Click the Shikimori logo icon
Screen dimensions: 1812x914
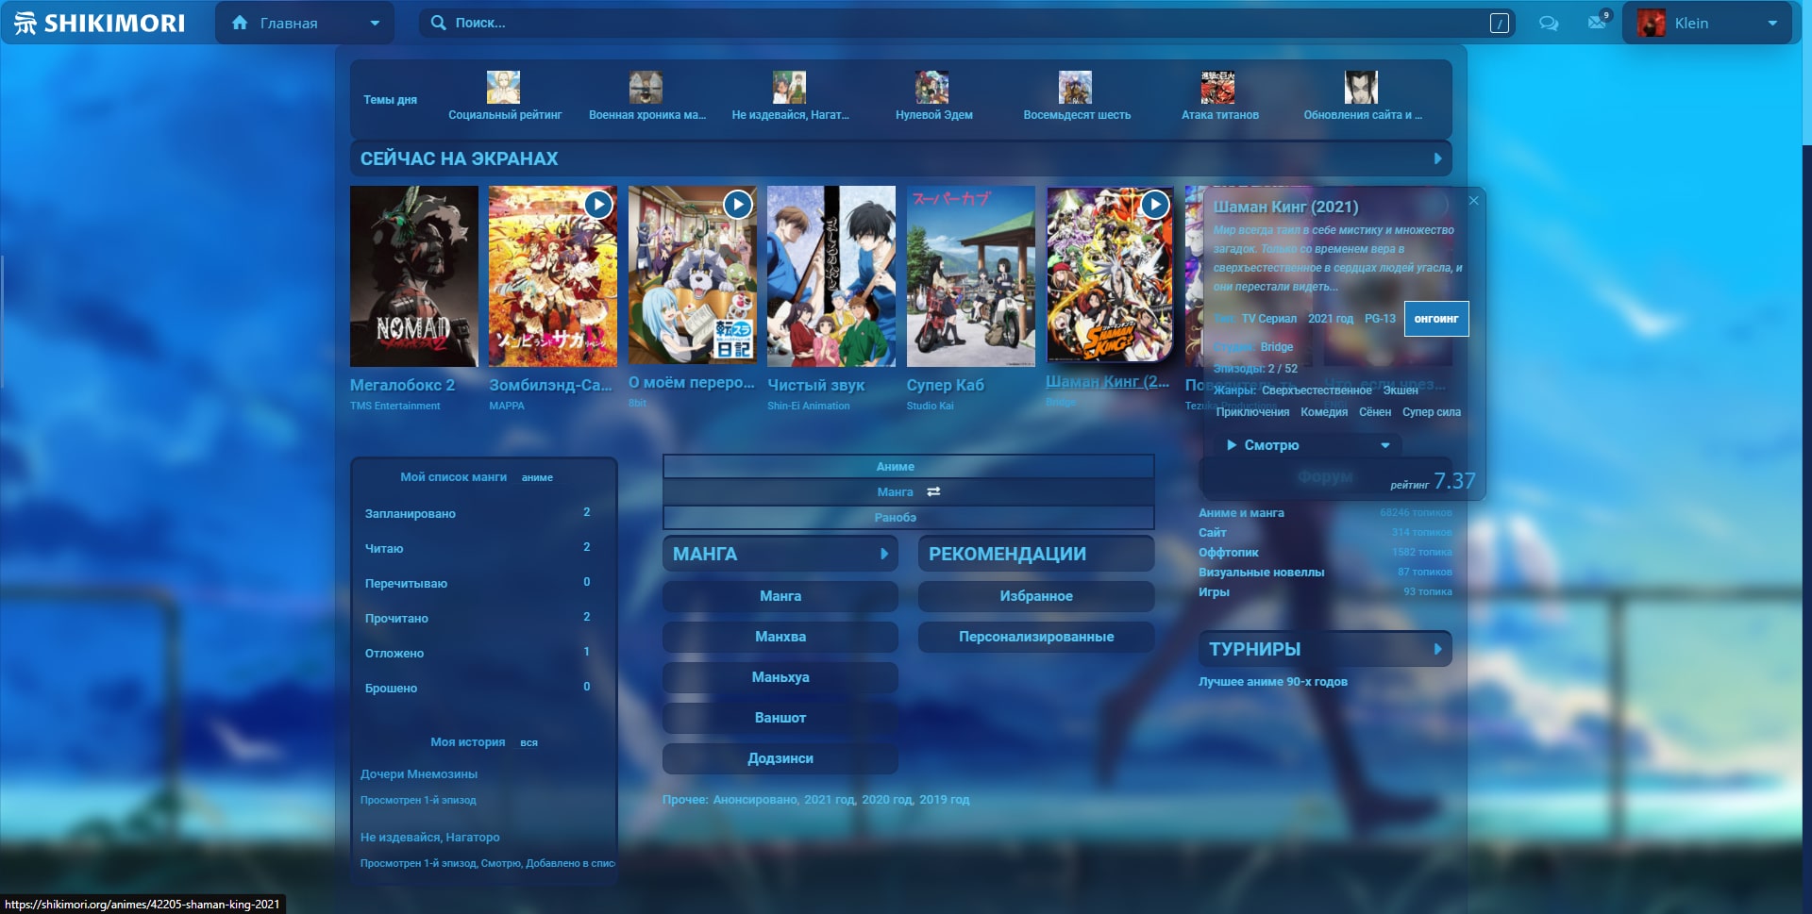pos(25,23)
